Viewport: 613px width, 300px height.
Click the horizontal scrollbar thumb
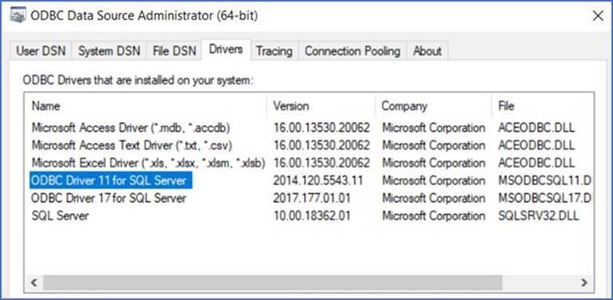pyautogui.click(x=272, y=282)
